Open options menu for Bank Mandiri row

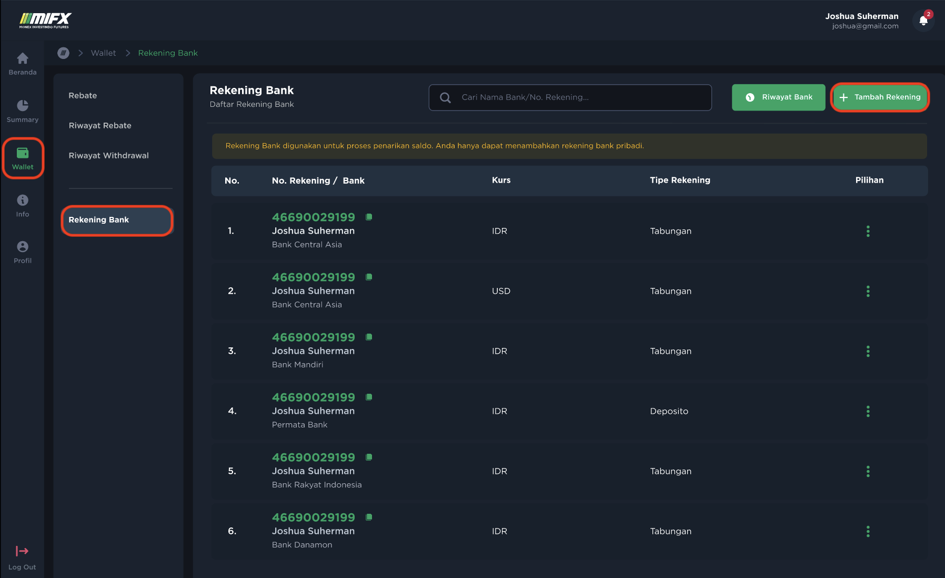(868, 351)
